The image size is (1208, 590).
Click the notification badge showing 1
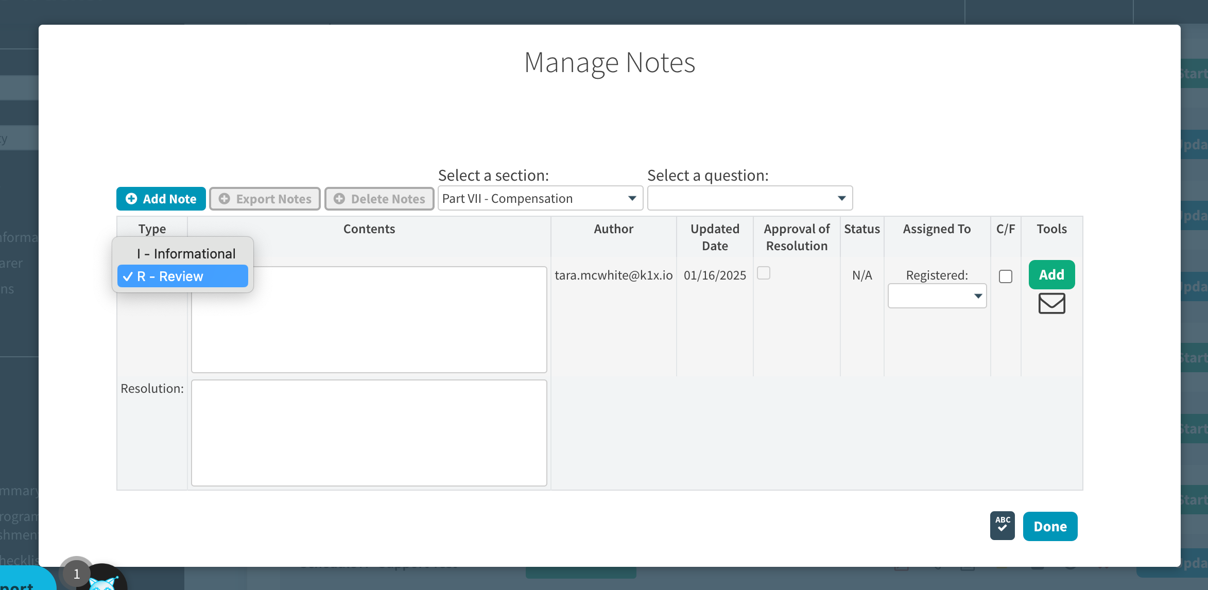[x=76, y=574]
